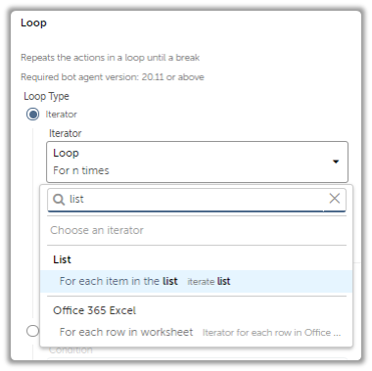Select the "Choose an iterator" placeholder entry
Viewport: 372px width, 371px height.
(x=97, y=230)
